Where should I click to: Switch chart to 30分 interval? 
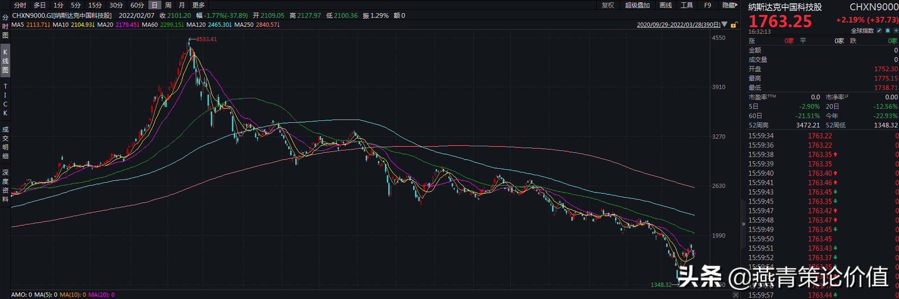pos(116,5)
